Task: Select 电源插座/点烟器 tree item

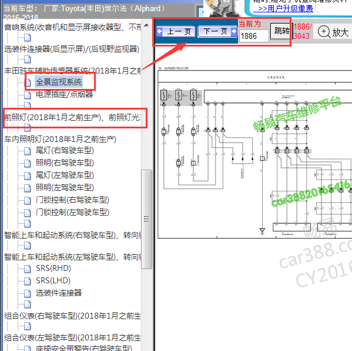Action: click(x=64, y=94)
